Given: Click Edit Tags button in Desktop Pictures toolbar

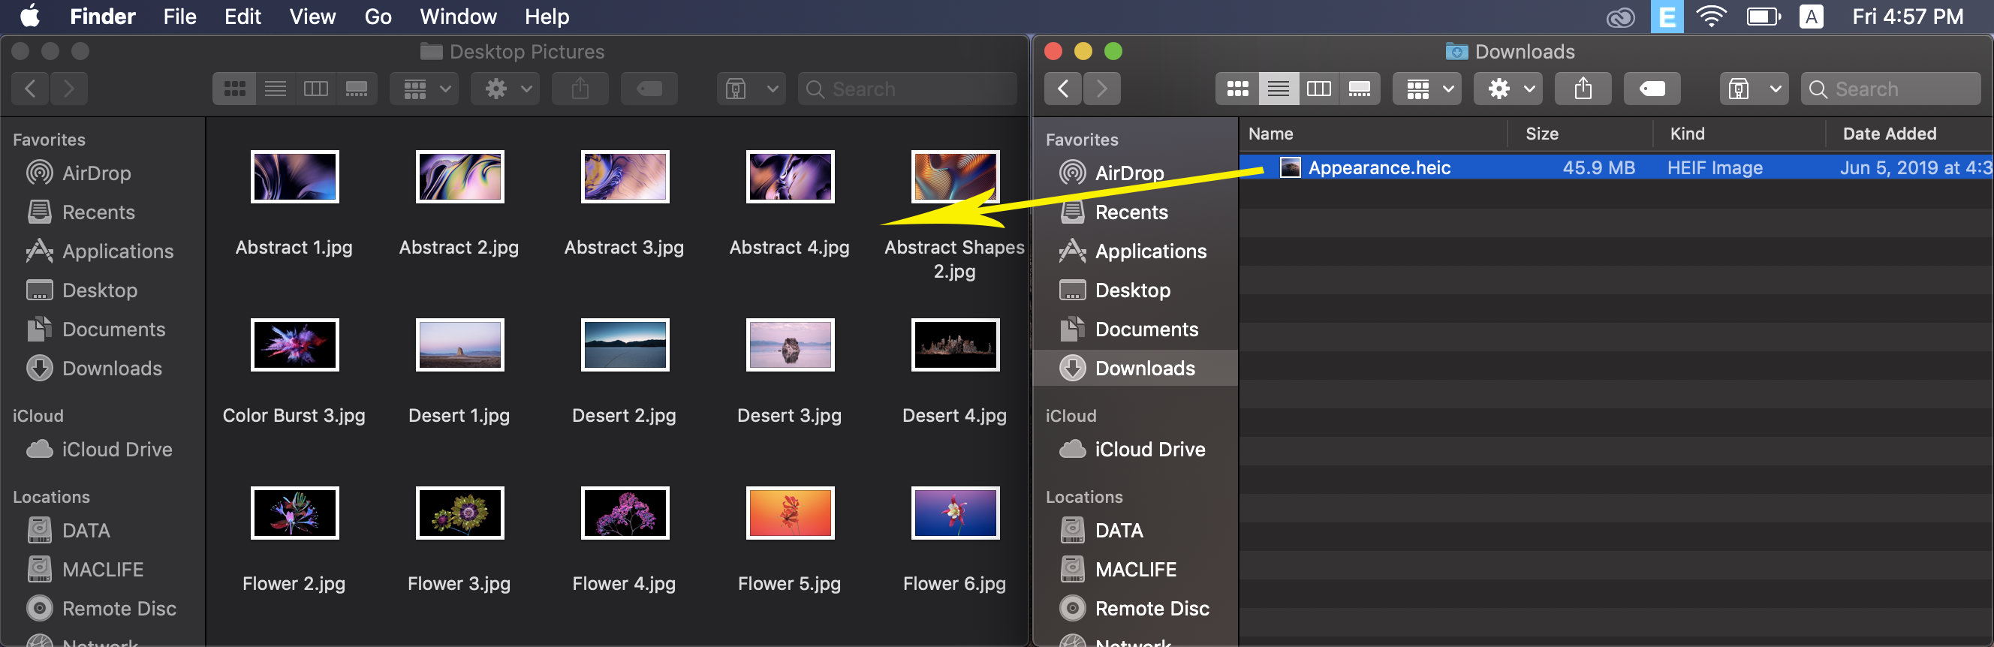Looking at the screenshot, I should coord(649,89).
